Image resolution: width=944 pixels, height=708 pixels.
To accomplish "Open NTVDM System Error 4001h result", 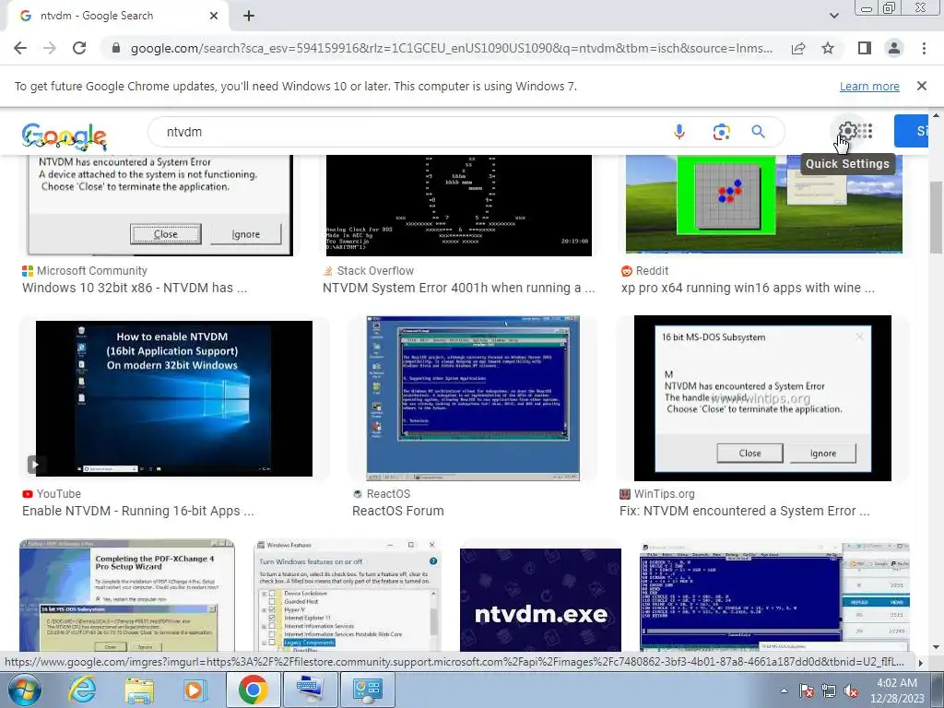I will pos(458,288).
